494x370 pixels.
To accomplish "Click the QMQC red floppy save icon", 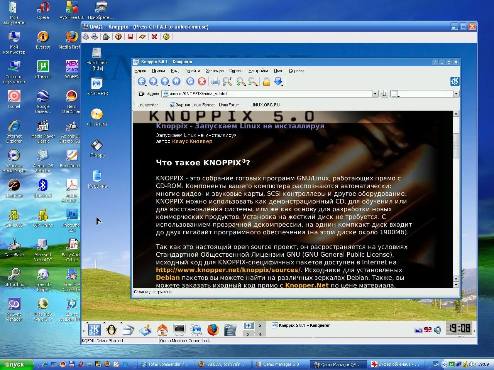I will point(130,37).
